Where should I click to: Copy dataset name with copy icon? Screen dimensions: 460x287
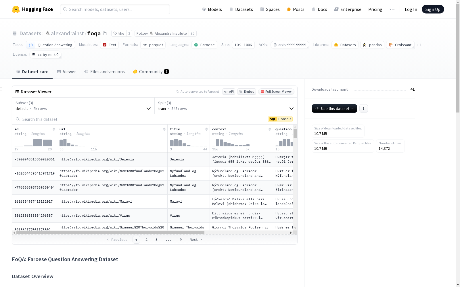[x=105, y=33]
